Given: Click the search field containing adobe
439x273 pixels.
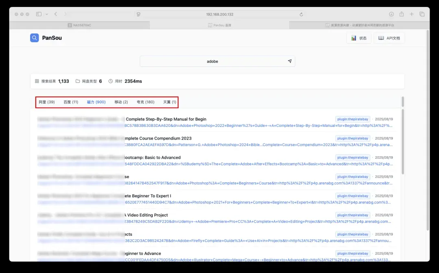Looking at the screenshot, I should (212, 61).
